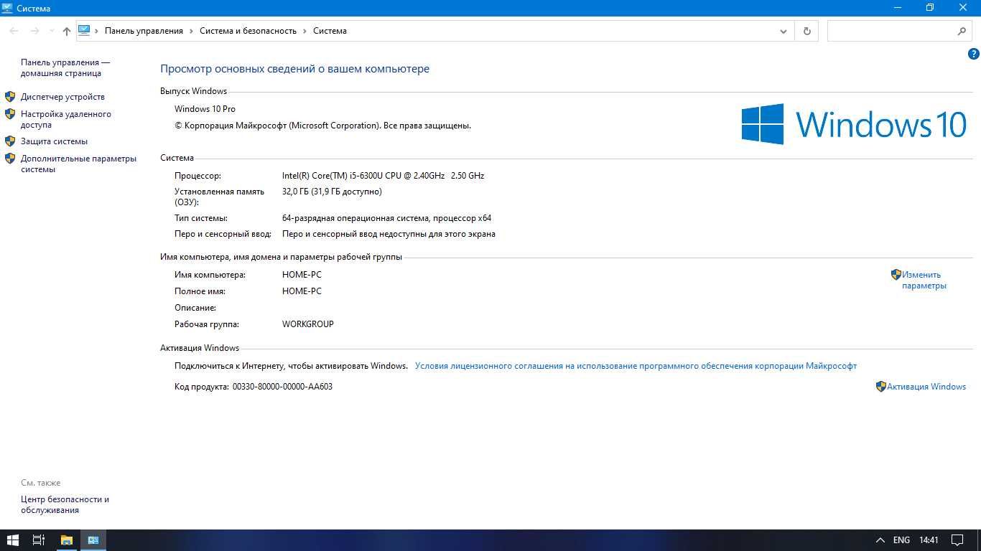Open the Action Center notifications icon
This screenshot has height=551, width=981.
coord(957,540)
